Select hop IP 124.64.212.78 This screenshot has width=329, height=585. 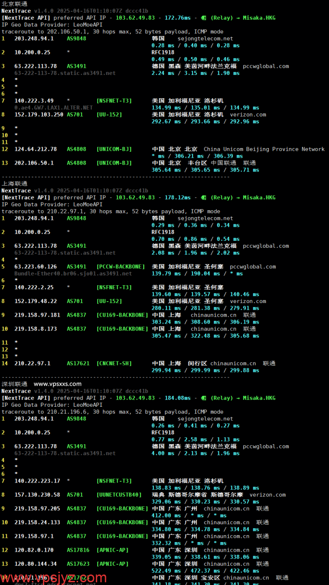coord(36,149)
